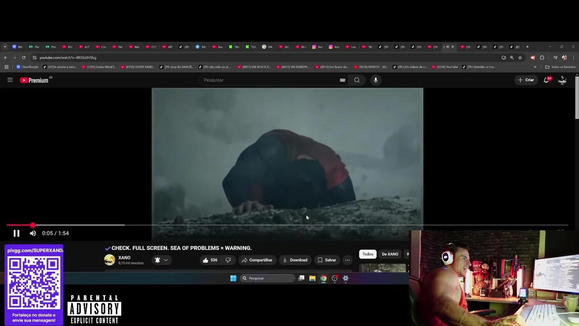Open the XANO channel name link
This screenshot has width=579, height=326.
click(124, 258)
